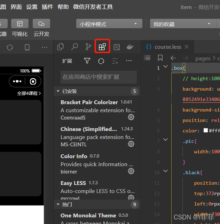This screenshot has height=224, width=220.
Task: Open the Search magnifier panel
Action: [74, 47]
